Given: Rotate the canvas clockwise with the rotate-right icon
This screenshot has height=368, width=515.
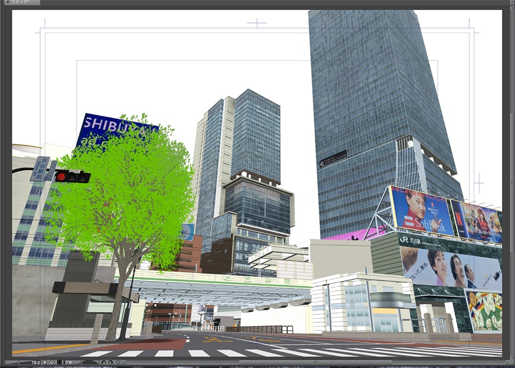Looking at the screenshot, I should coord(111,361).
